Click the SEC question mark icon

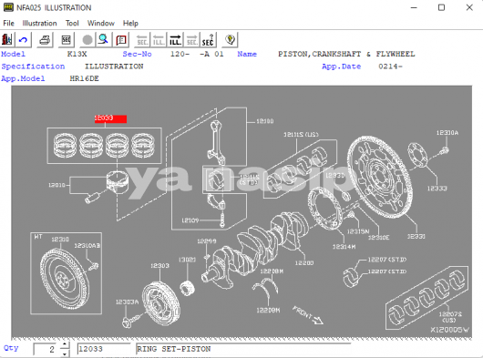click(208, 40)
